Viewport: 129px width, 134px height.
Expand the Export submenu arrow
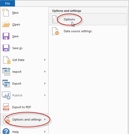coord(45,84)
